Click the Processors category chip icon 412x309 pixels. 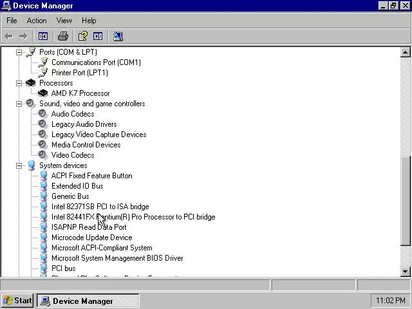[31, 83]
